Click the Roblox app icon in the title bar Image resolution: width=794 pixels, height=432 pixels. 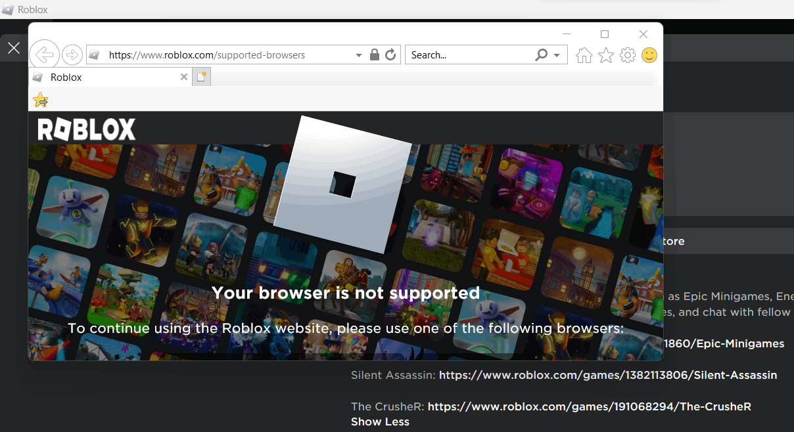[8, 10]
